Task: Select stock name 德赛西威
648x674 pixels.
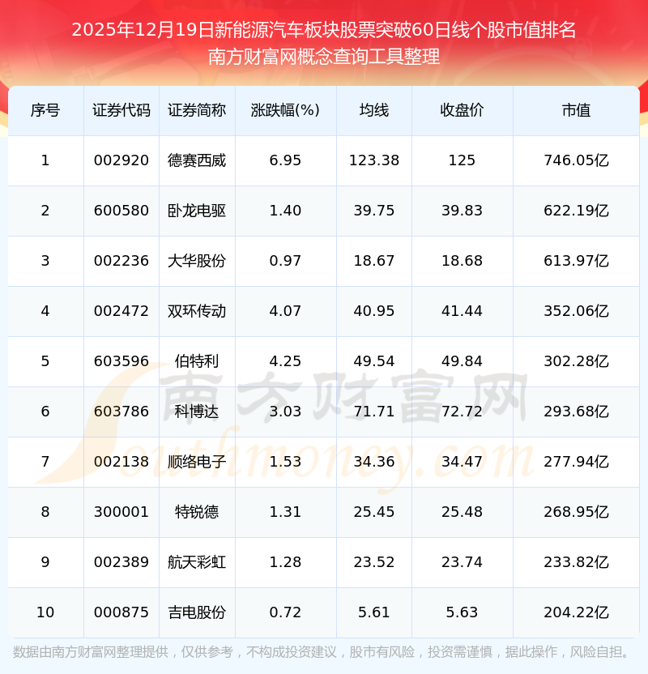Action: [x=197, y=160]
